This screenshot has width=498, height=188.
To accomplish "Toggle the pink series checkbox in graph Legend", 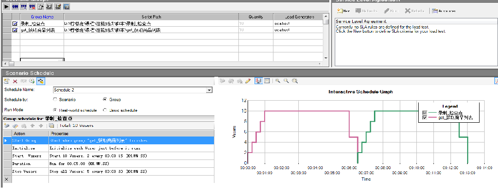I will pyautogui.click(x=425, y=118).
